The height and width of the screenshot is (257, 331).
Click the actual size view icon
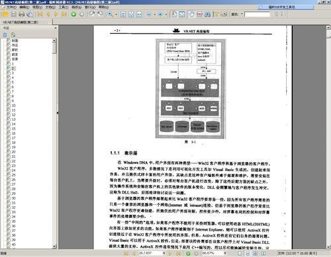[123, 15]
